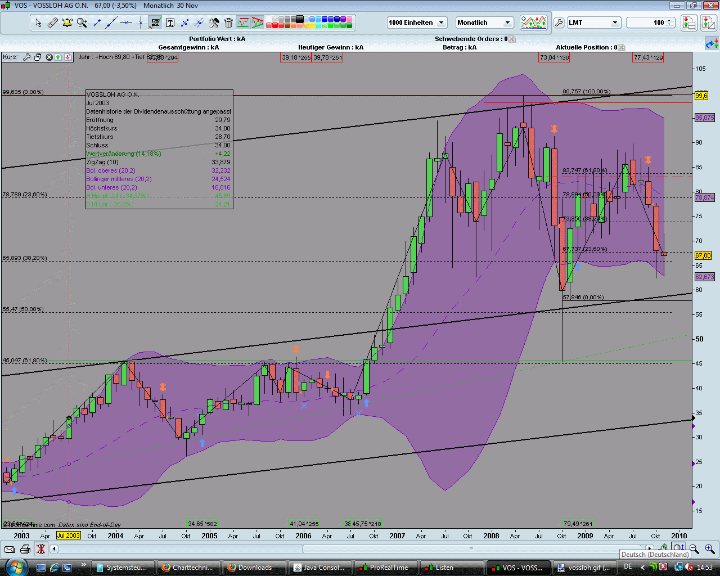Click the trash icon to delete drawings
The width and height of the screenshot is (720, 576).
[x=228, y=22]
